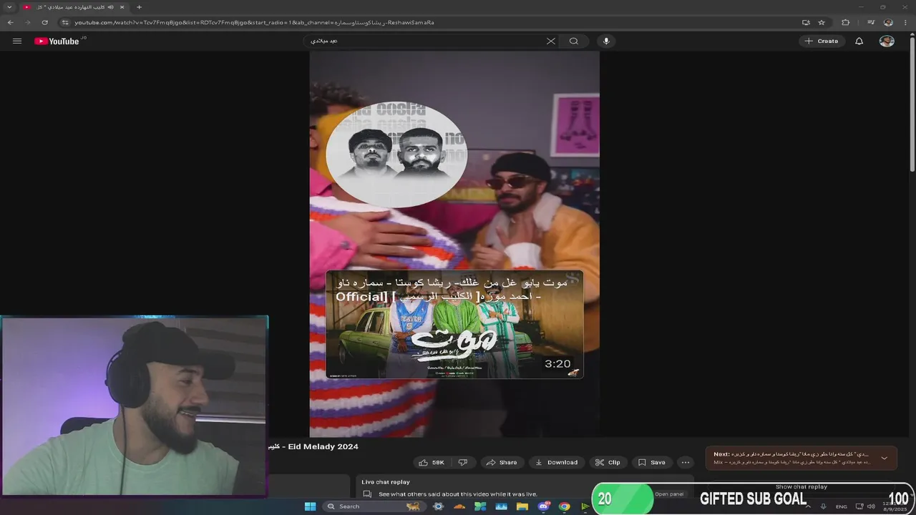Open browser extensions puzzle icon
Image resolution: width=916 pixels, height=515 pixels.
pos(846,22)
